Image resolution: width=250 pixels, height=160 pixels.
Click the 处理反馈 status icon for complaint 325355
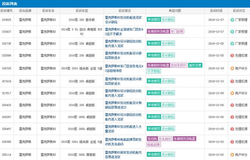(x=232, y=142)
